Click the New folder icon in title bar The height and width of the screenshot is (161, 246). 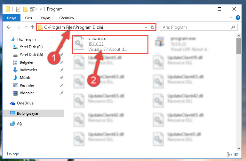[25, 9]
